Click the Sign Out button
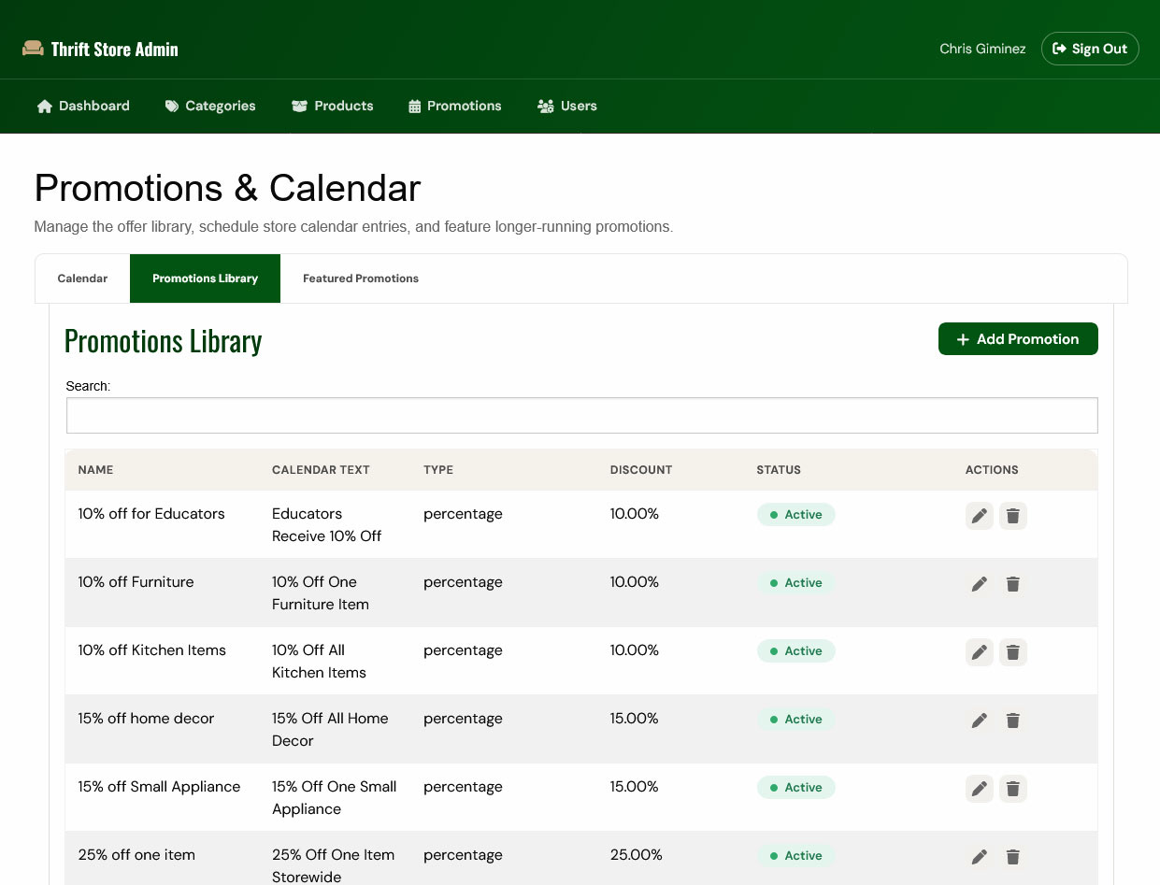This screenshot has height=885, width=1160. point(1090,49)
